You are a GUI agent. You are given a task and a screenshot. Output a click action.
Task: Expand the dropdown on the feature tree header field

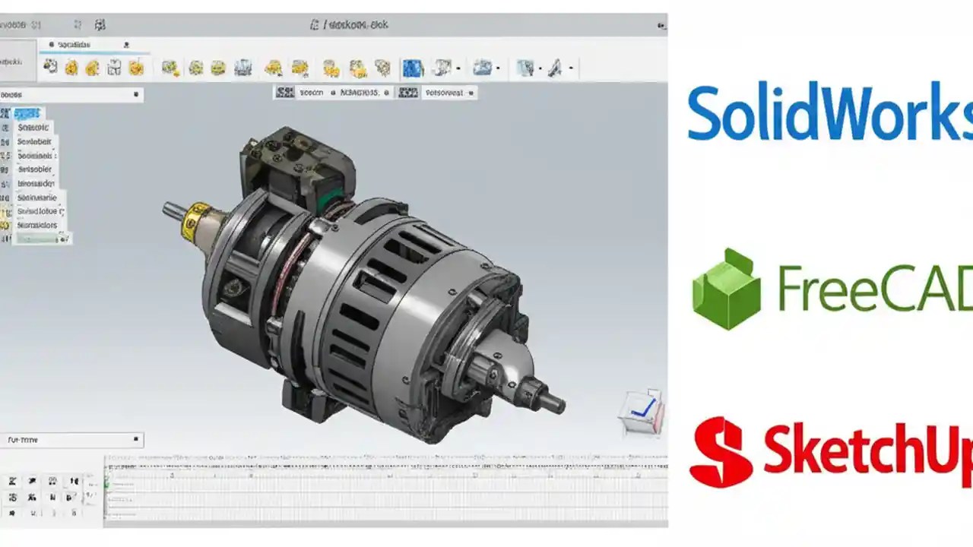(135, 94)
